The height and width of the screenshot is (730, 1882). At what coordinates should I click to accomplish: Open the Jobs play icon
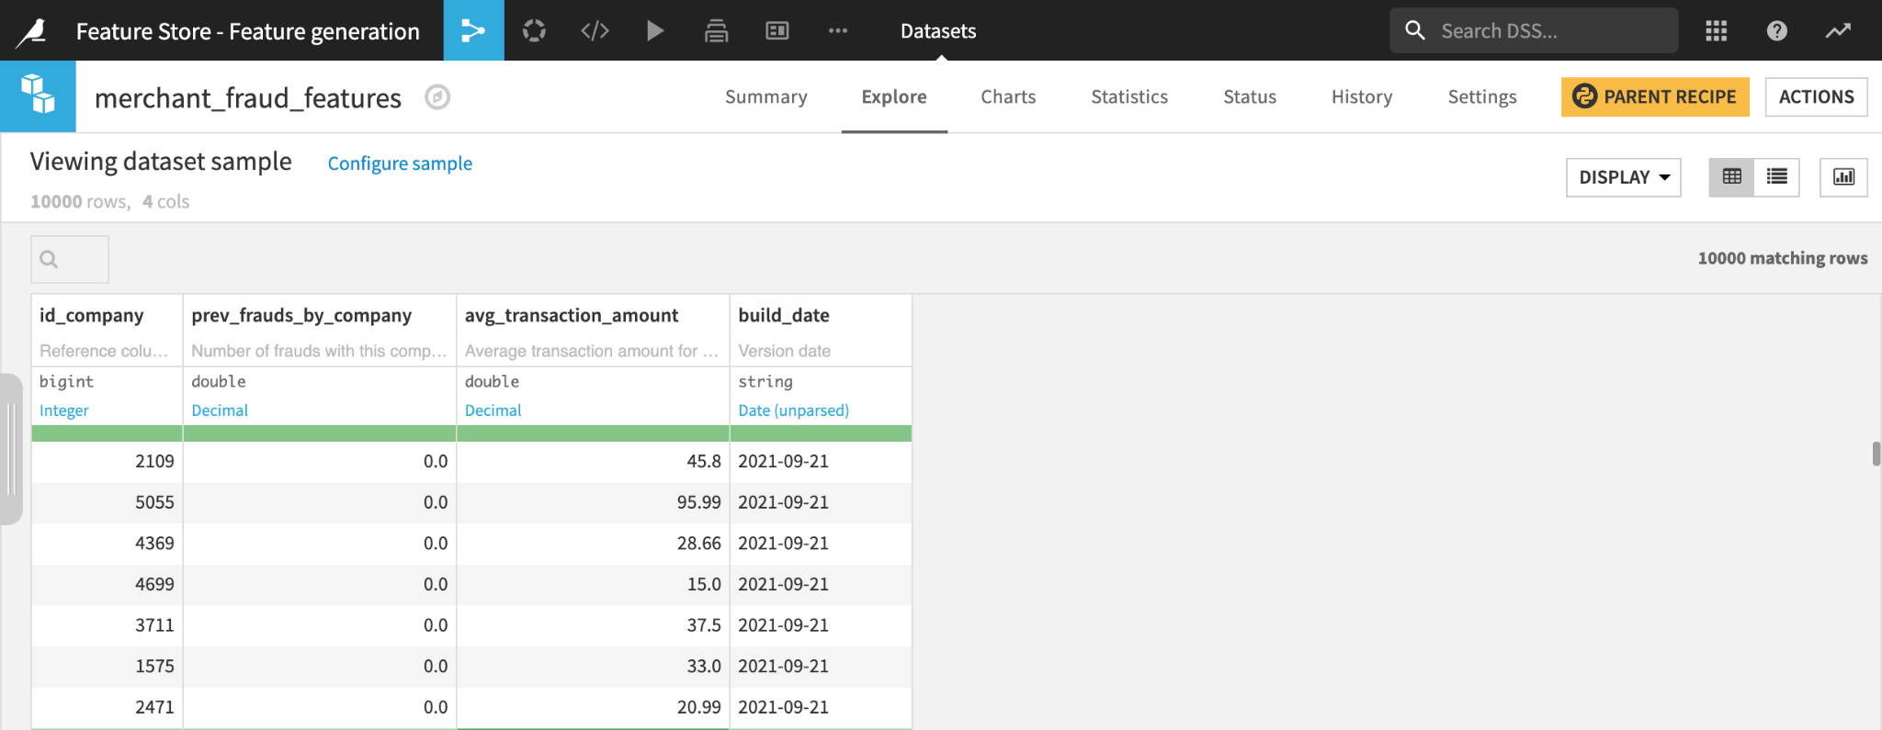point(655,30)
